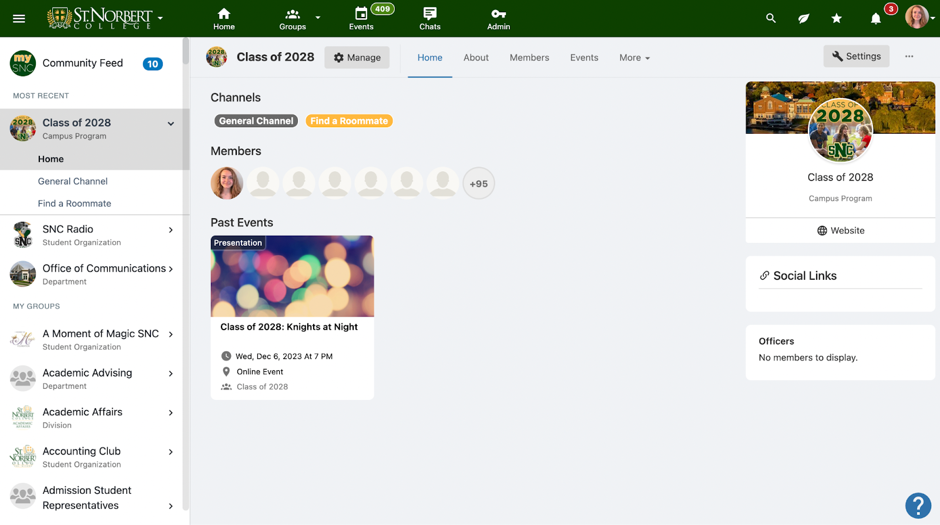Viewport: 940px width, 525px height.
Task: Open Community Feed
Action: [x=83, y=63]
